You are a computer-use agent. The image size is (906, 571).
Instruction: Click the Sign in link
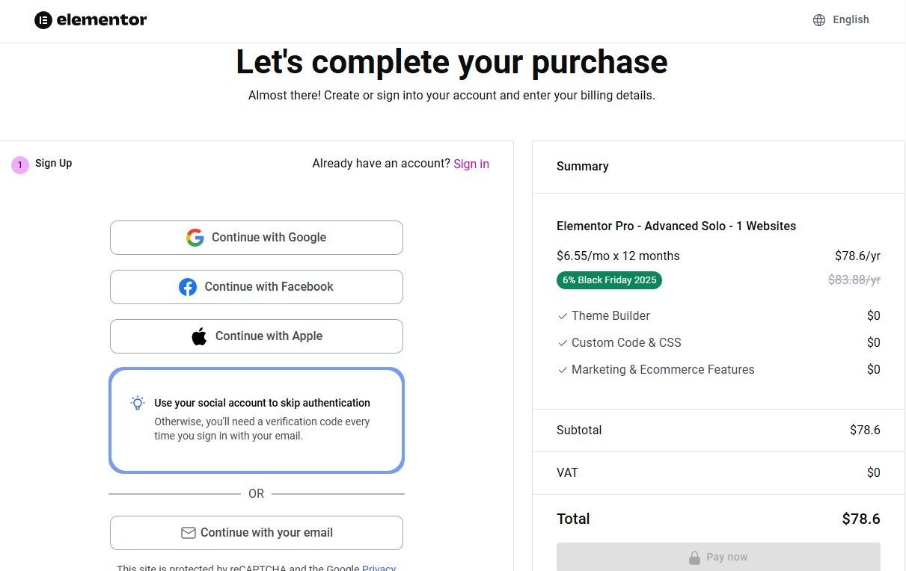(x=471, y=164)
